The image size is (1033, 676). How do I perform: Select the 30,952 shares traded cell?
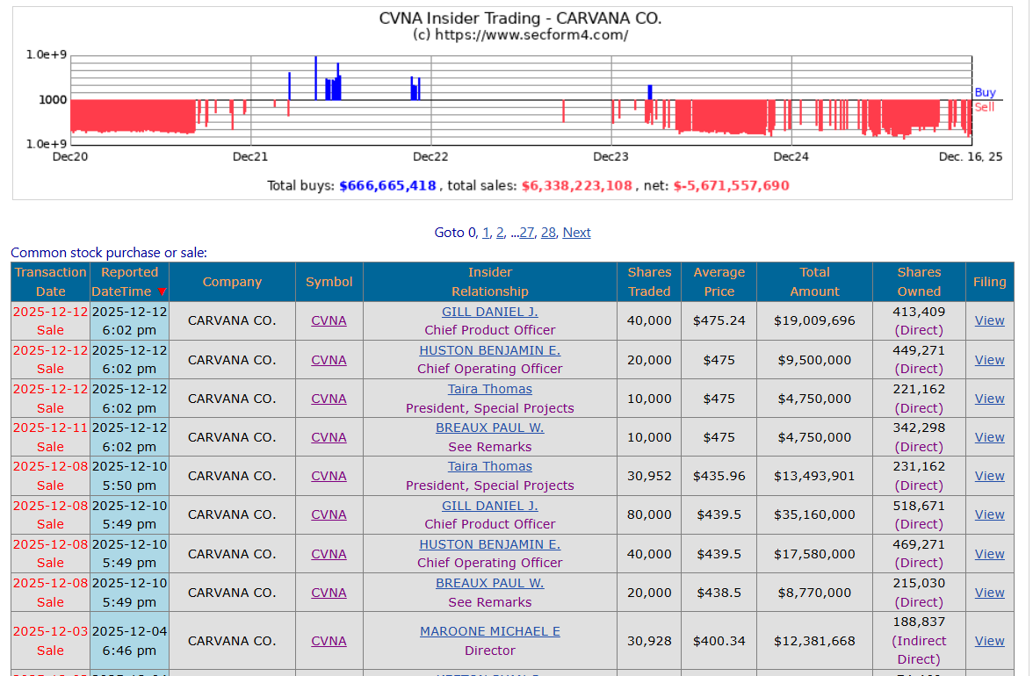tap(649, 476)
